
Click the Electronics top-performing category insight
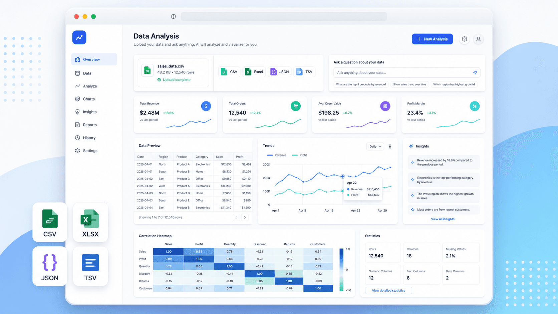tap(444, 180)
